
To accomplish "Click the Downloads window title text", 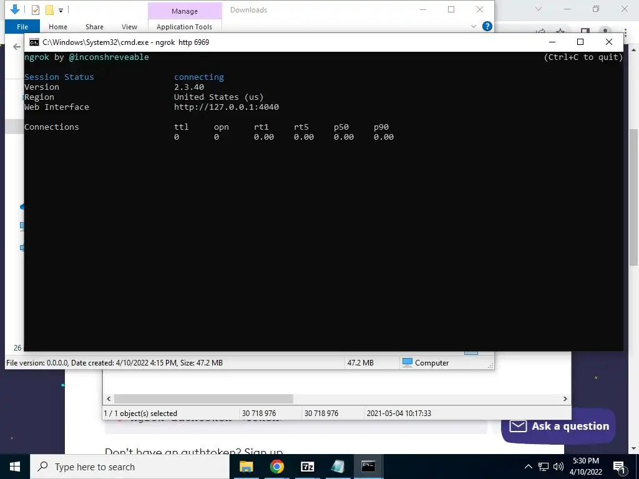I will 248,10.
